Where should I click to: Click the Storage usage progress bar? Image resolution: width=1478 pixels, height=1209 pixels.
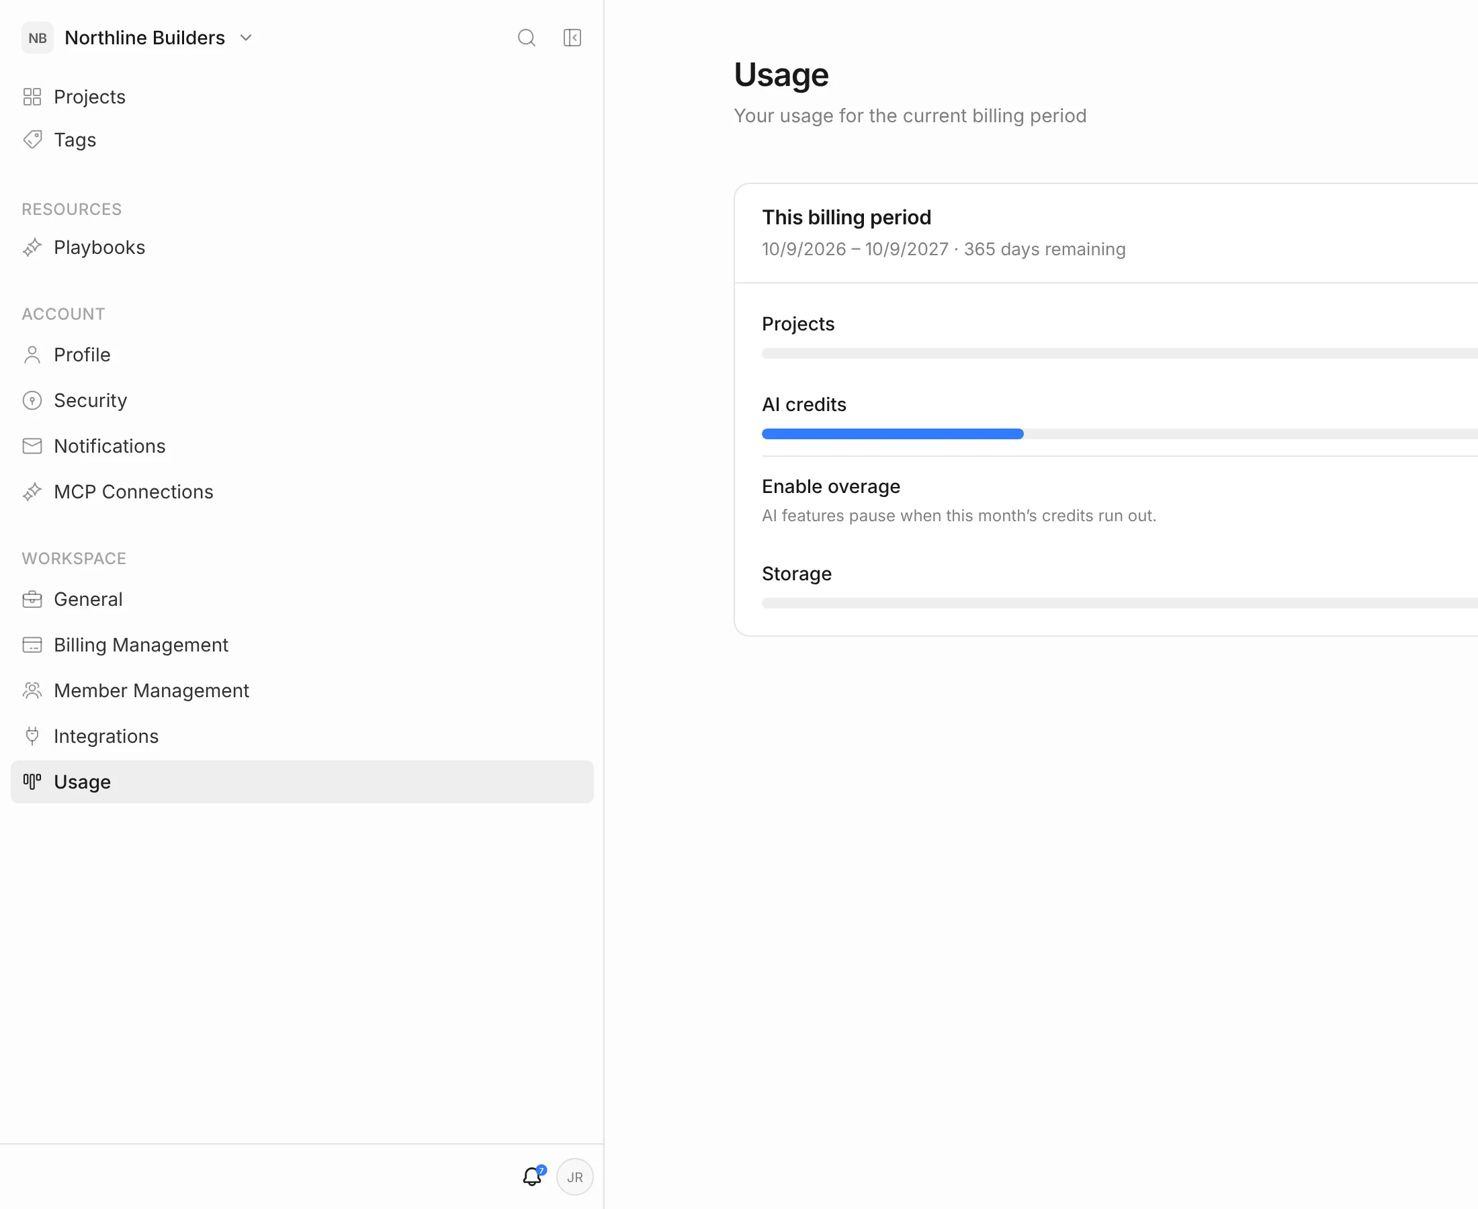coord(1119,603)
